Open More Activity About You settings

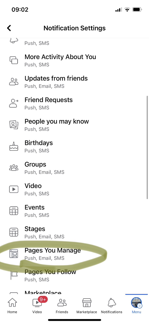click(x=74, y=60)
